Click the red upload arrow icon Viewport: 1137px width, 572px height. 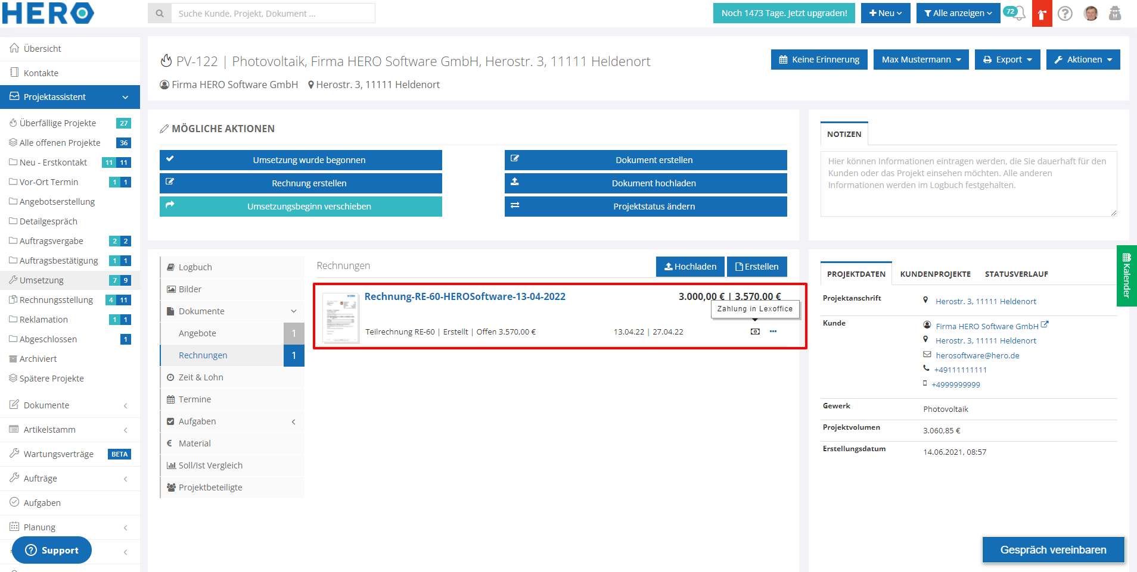[1042, 13]
